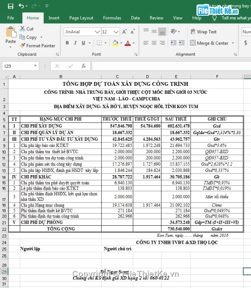
Task: Click Middle Align icon
Action: pyautogui.click(x=154, y=32)
